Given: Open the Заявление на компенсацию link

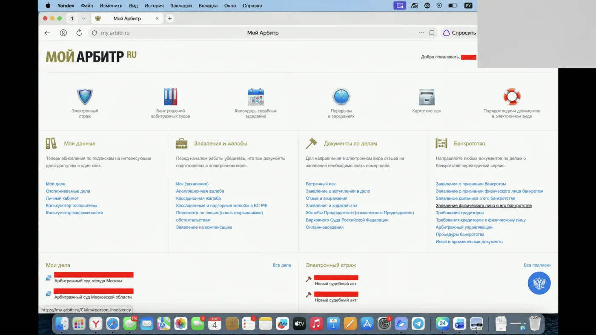Looking at the screenshot, I should pyautogui.click(x=204, y=227).
